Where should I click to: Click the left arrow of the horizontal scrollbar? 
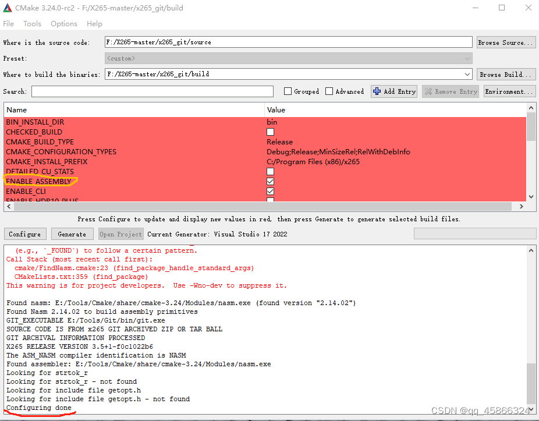[x=9, y=207]
